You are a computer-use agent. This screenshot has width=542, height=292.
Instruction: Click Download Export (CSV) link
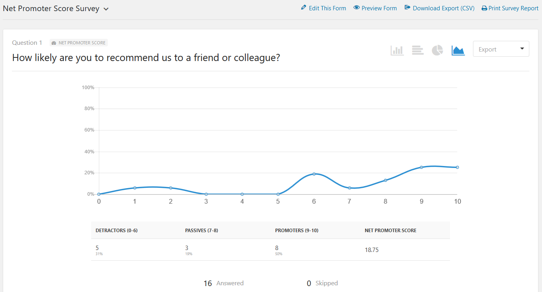(x=444, y=8)
